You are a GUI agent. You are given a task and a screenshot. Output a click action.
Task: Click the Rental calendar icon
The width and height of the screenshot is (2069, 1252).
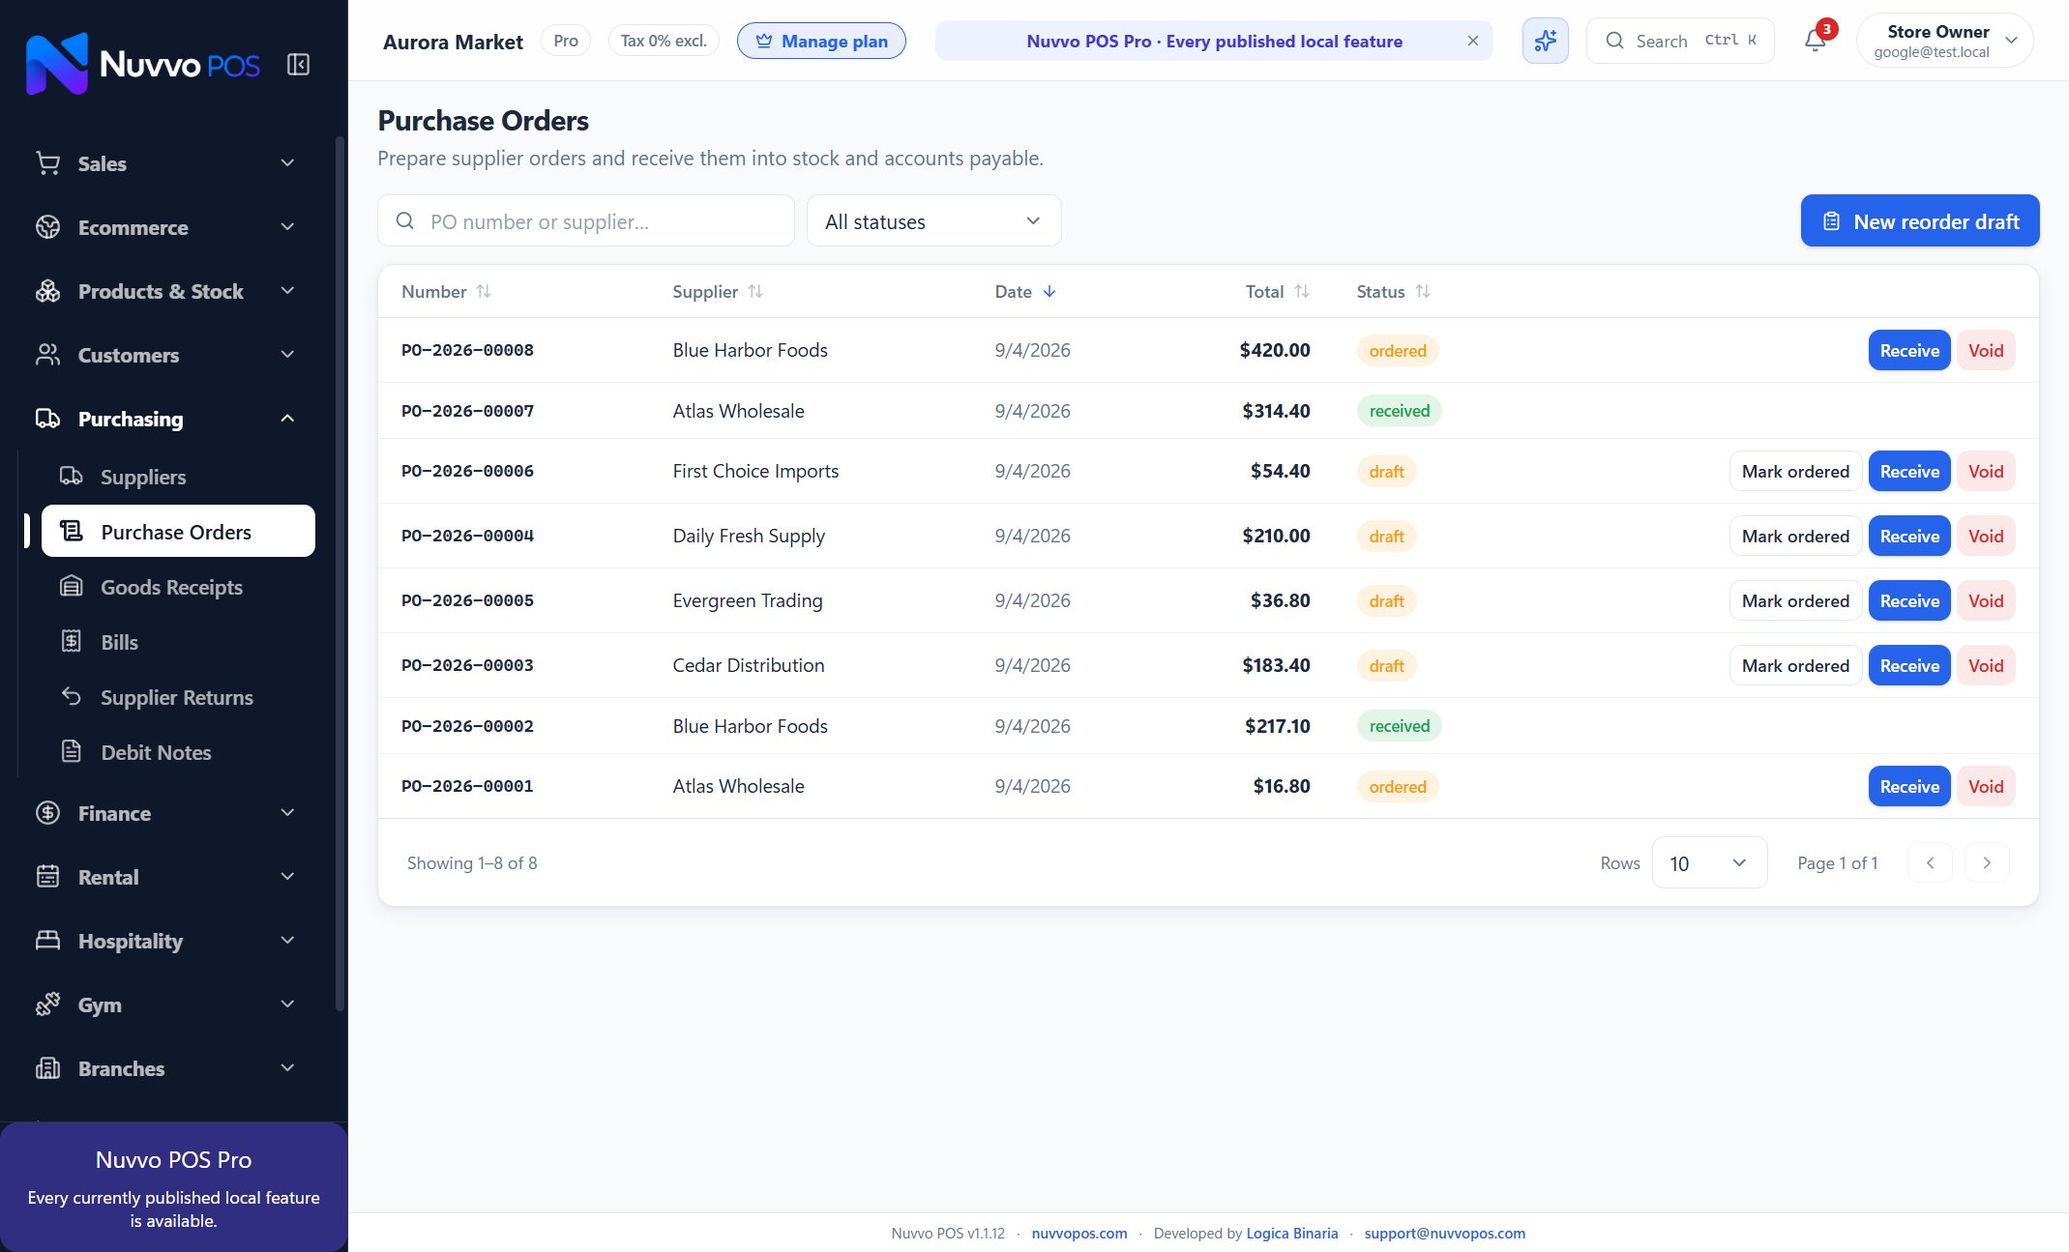[47, 877]
